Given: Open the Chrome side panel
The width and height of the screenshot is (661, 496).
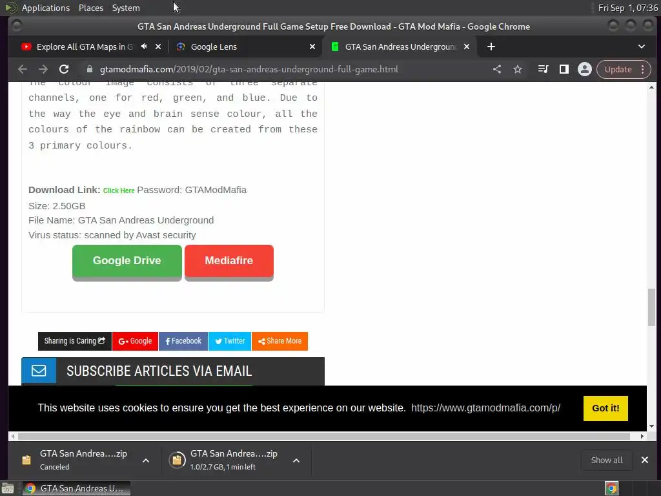Looking at the screenshot, I should (564, 69).
